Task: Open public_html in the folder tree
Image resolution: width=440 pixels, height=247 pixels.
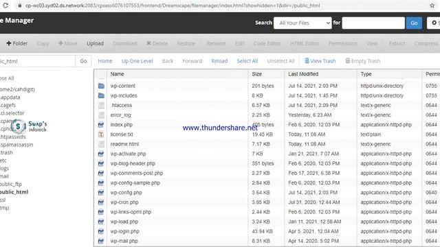Action: 14,192
